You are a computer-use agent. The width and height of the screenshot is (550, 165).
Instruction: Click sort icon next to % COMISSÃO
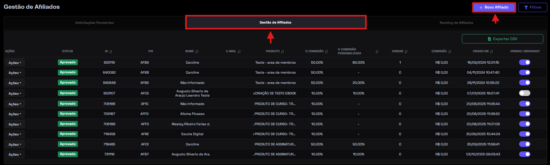(326, 52)
